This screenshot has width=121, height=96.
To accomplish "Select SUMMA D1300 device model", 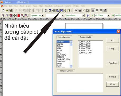I will 85,53.
